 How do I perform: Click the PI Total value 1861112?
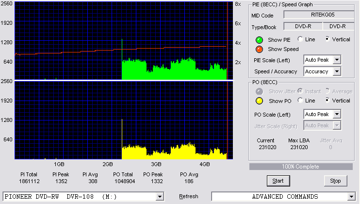point(29,181)
